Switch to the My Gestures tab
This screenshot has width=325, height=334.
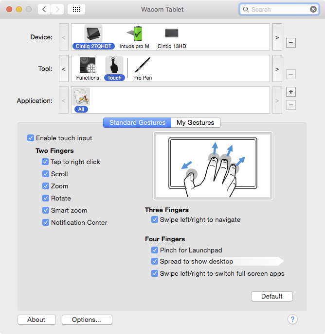click(196, 123)
